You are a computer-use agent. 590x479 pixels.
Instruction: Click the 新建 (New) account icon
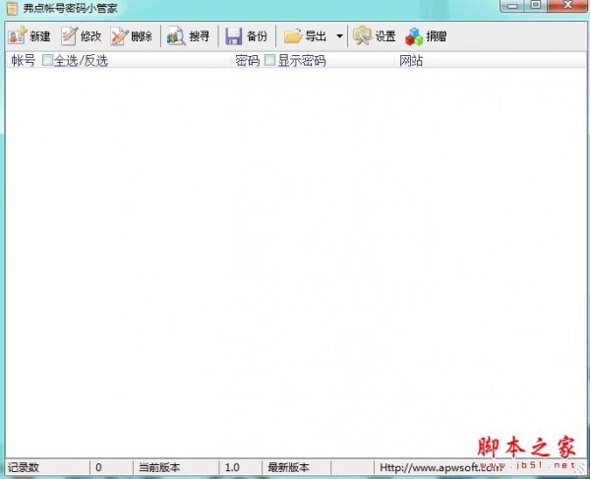click(x=18, y=36)
